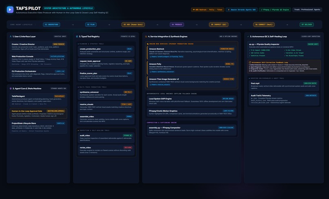
Task: Click the create_production_plan tool name
Action: (x=90, y=49)
